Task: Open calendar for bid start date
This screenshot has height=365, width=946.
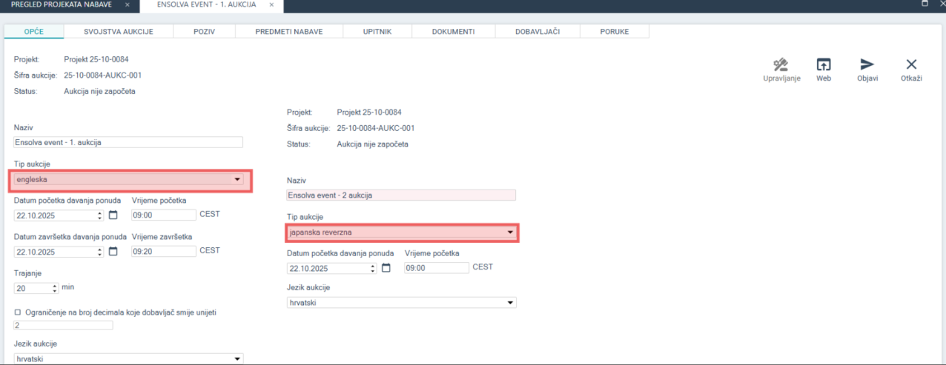Action: (x=113, y=215)
